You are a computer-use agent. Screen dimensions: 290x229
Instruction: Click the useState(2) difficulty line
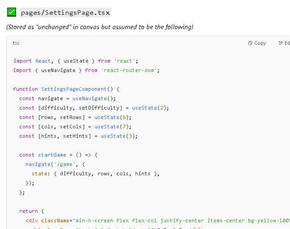point(94,108)
